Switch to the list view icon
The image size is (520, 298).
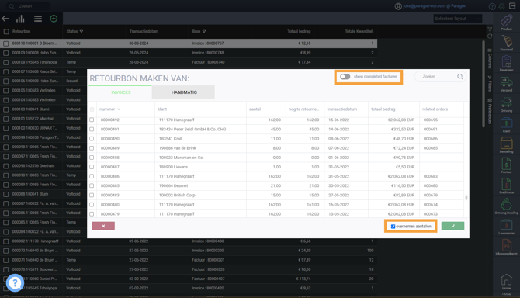[38, 19]
